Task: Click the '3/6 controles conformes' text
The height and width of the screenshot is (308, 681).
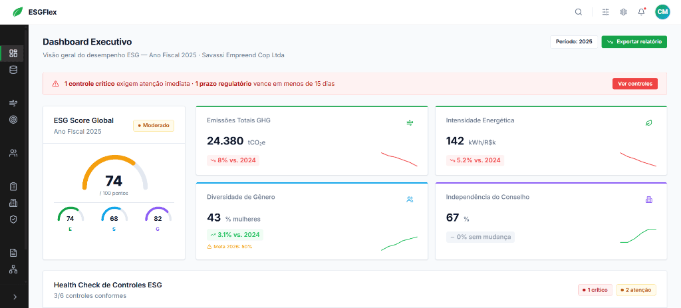Action: pyautogui.click(x=90, y=296)
